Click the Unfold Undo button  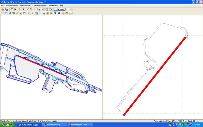pos(60,9)
